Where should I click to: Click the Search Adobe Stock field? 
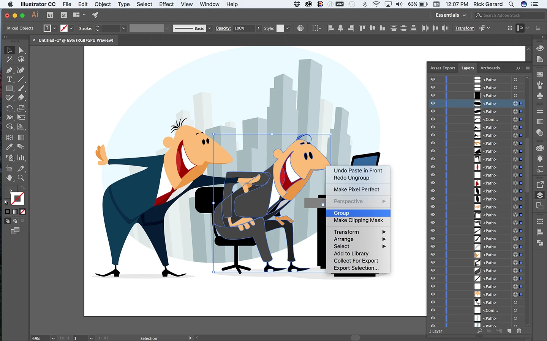coord(509,15)
